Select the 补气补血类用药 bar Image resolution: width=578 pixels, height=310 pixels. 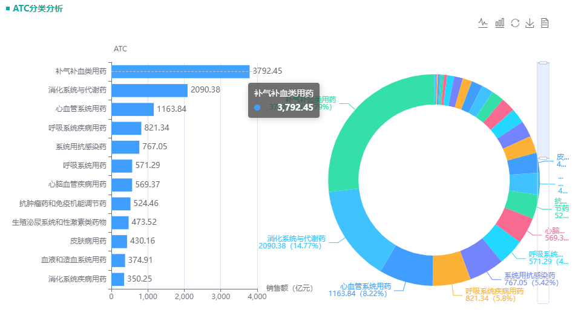pyautogui.click(x=180, y=71)
